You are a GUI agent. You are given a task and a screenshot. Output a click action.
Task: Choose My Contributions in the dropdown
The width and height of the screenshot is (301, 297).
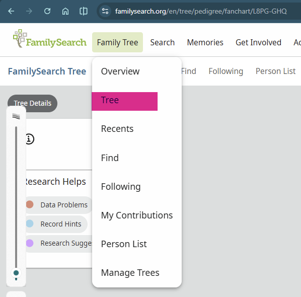click(137, 215)
